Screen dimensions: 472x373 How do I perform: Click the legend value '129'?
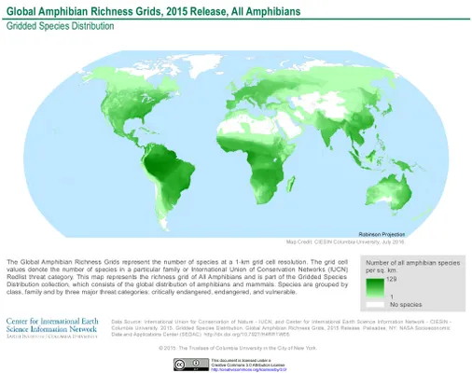(392, 279)
